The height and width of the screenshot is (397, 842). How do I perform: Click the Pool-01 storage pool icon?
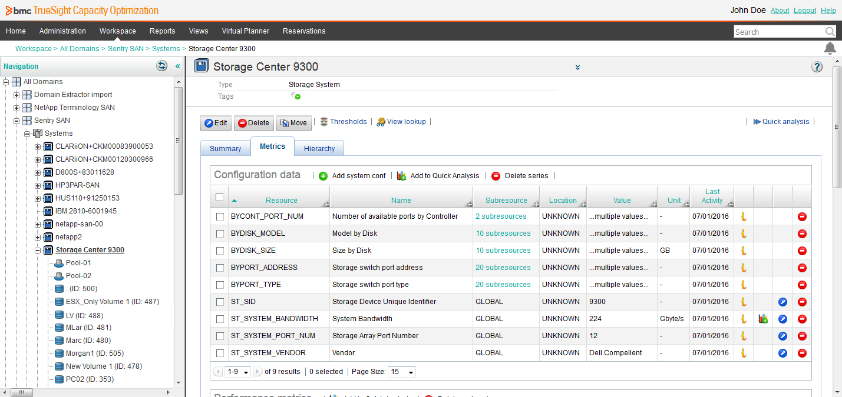pos(58,263)
